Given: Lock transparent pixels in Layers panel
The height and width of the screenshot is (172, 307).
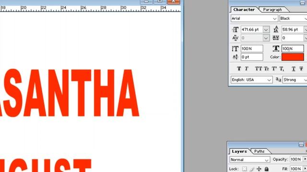Looking at the screenshot, I should pos(244,169).
